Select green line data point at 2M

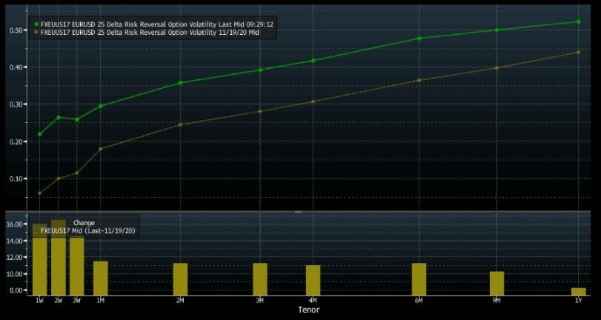pyautogui.click(x=181, y=83)
